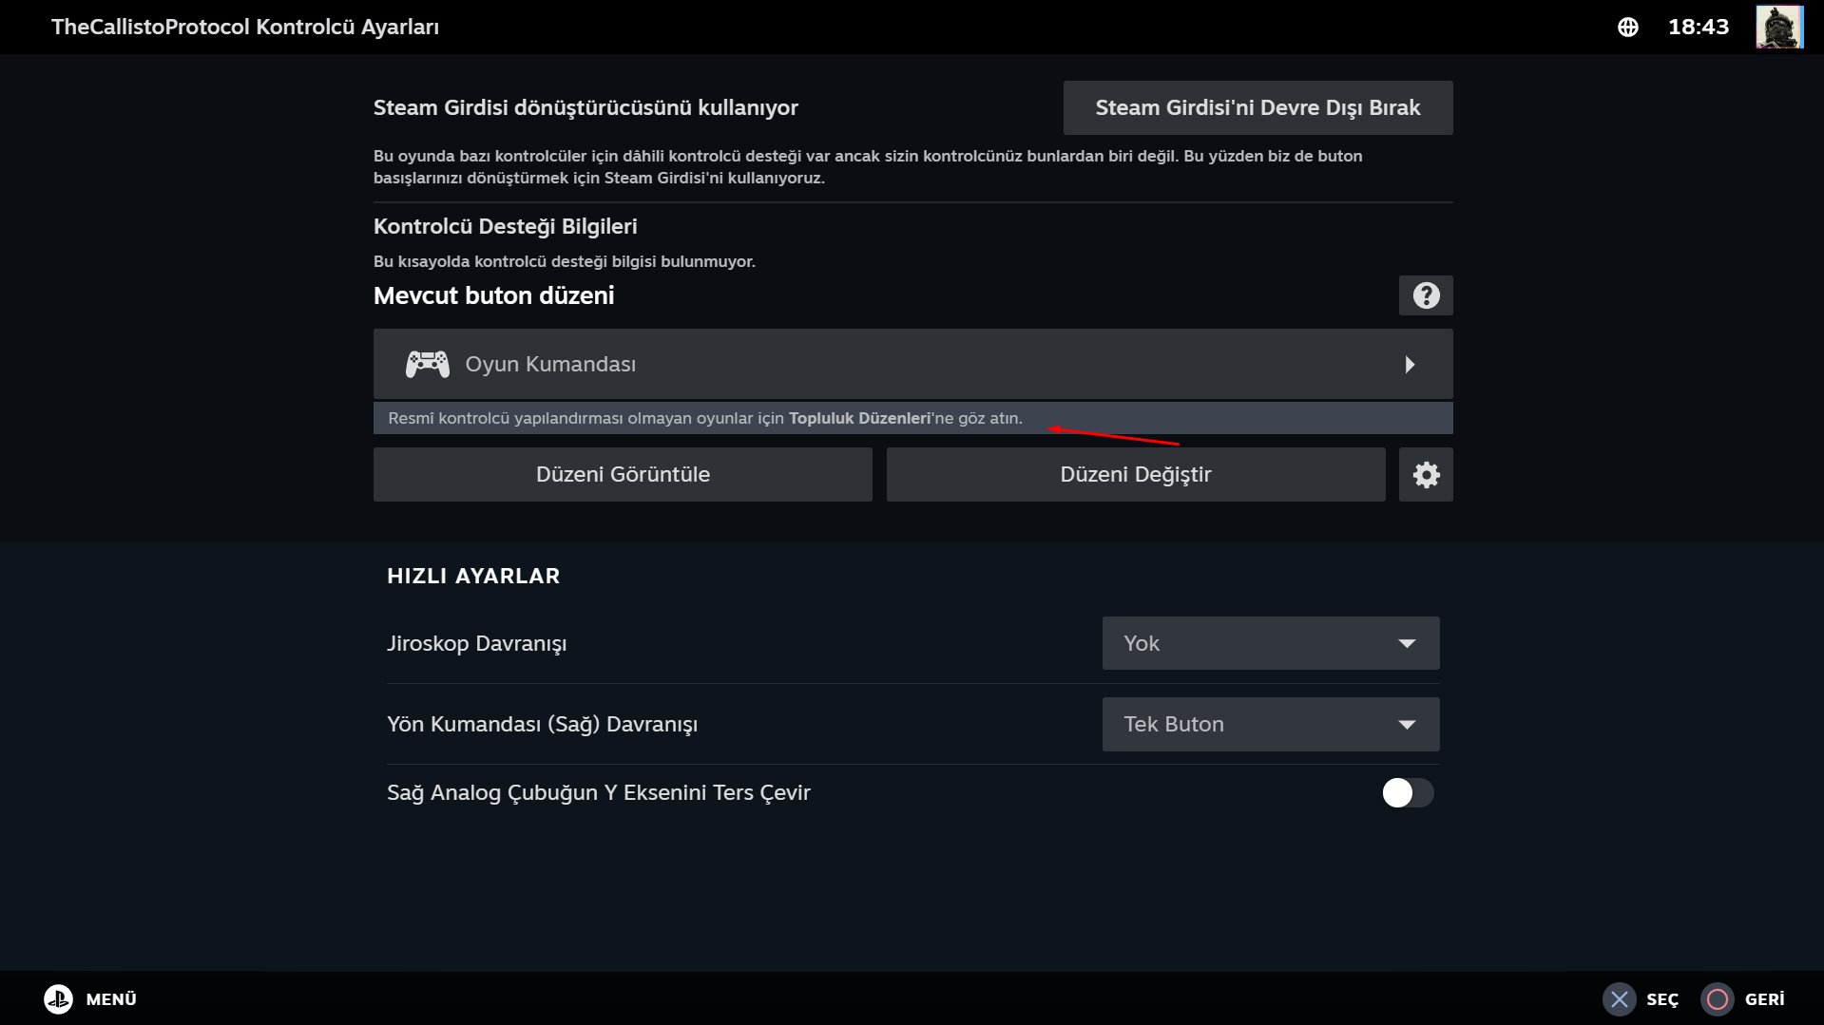Open the Topluluk Düzenleri link
Image resolution: width=1824 pixels, height=1025 pixels.
click(858, 418)
